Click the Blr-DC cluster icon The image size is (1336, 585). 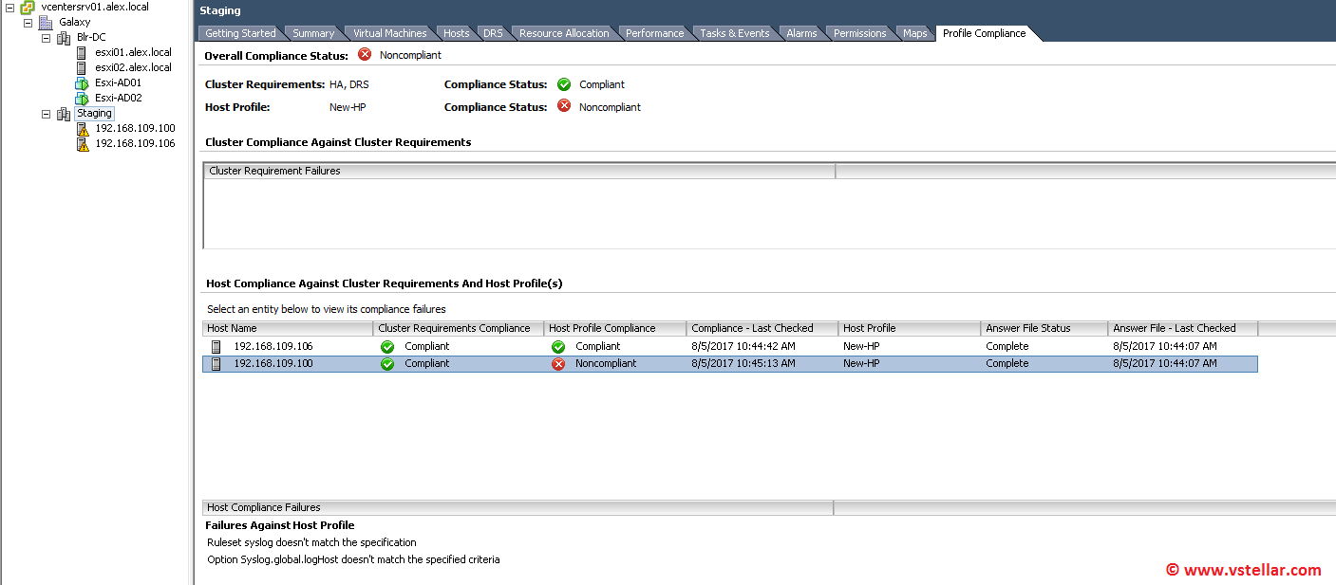click(x=63, y=37)
